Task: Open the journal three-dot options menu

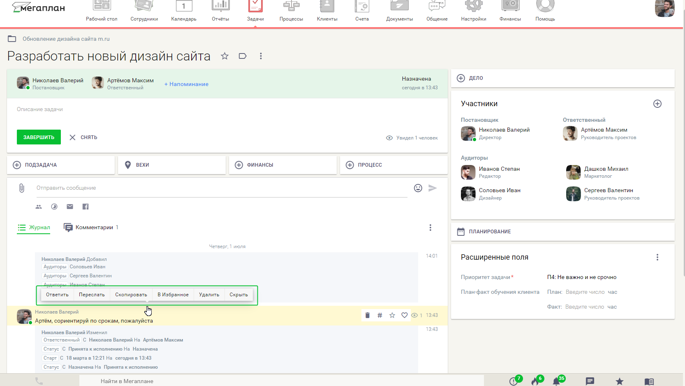Action: pos(430,228)
